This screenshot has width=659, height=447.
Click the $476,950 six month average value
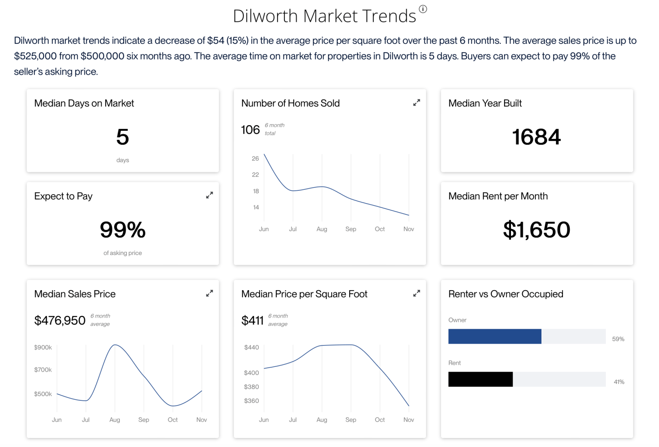coord(60,320)
